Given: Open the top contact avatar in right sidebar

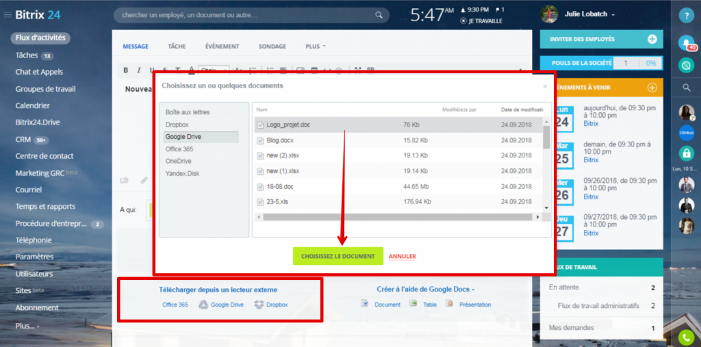Looking at the screenshot, I should pyautogui.click(x=686, y=112).
